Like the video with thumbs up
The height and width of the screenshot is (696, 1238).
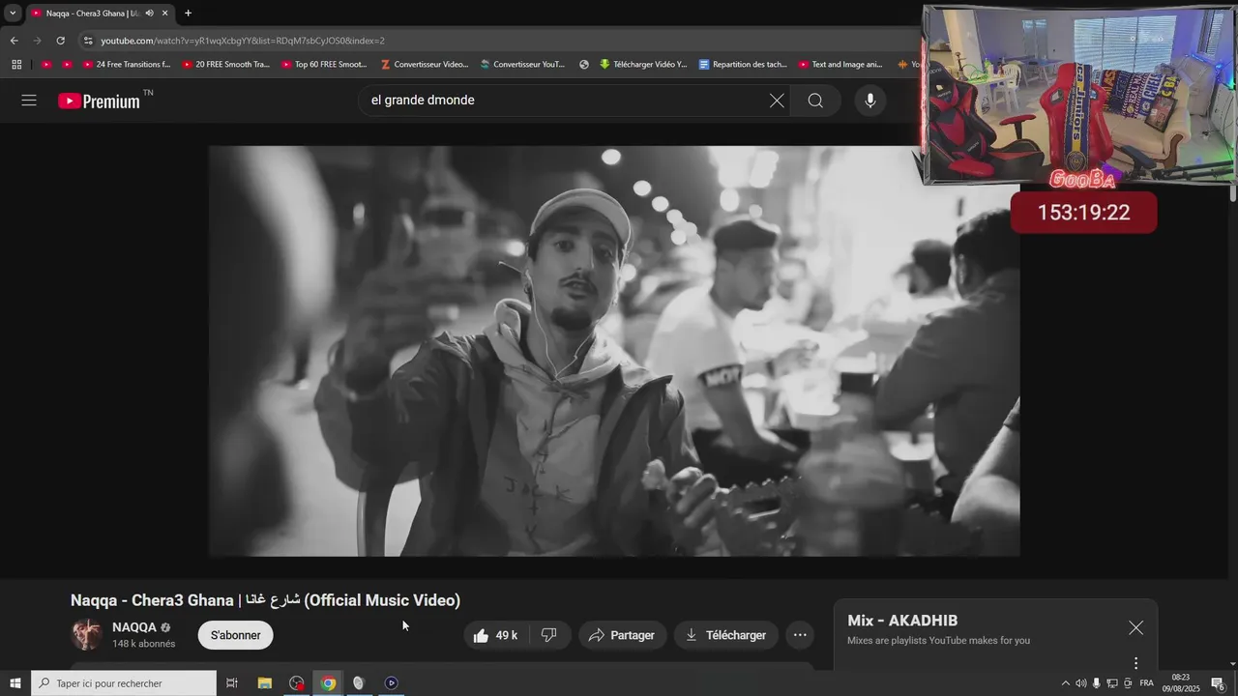tap(495, 635)
